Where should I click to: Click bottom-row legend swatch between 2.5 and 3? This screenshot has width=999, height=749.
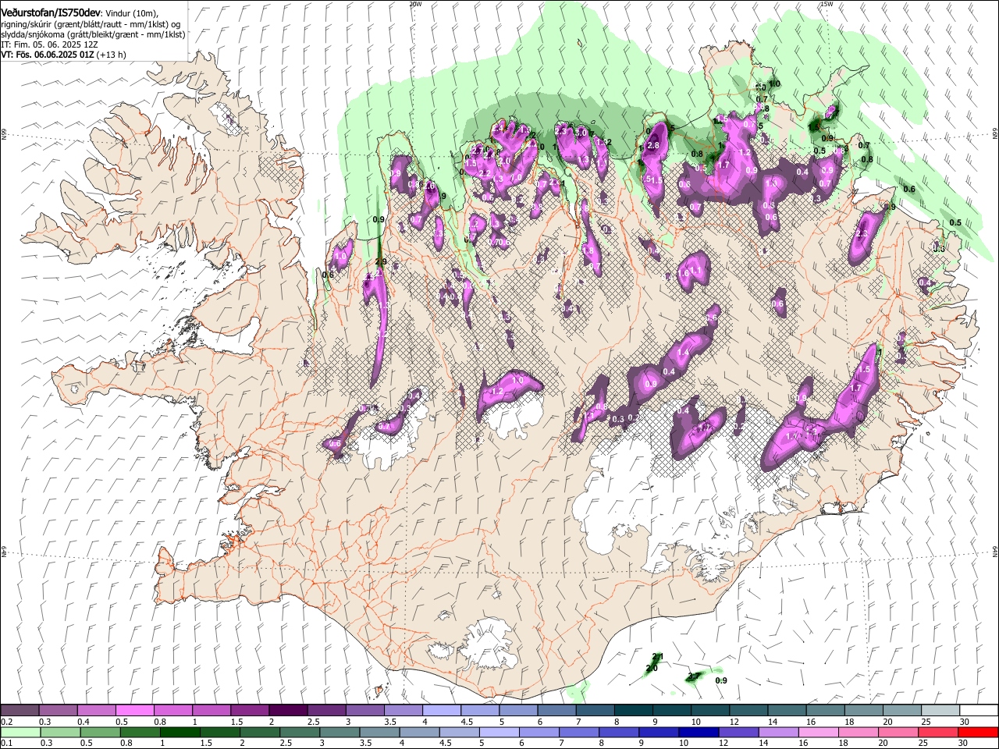point(299,733)
